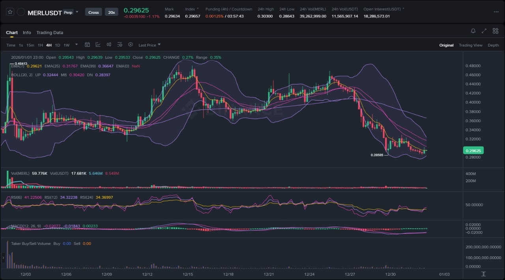Toggle the circular target icon in toolbar
This screenshot has width=505, height=280.
[x=131, y=45]
